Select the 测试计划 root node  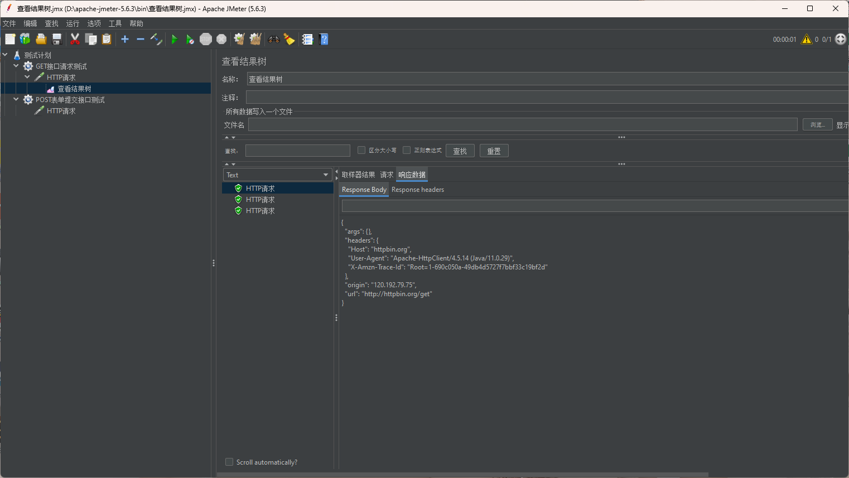37,55
